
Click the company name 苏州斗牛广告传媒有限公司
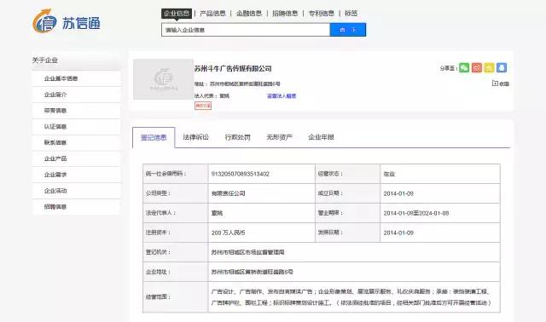(233, 68)
